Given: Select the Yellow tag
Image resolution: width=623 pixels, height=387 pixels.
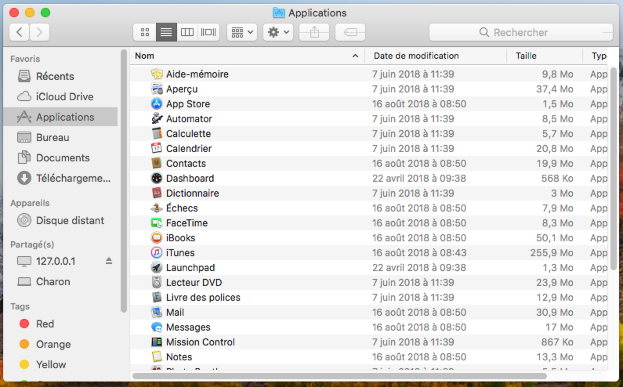Looking at the screenshot, I should 60,365.
